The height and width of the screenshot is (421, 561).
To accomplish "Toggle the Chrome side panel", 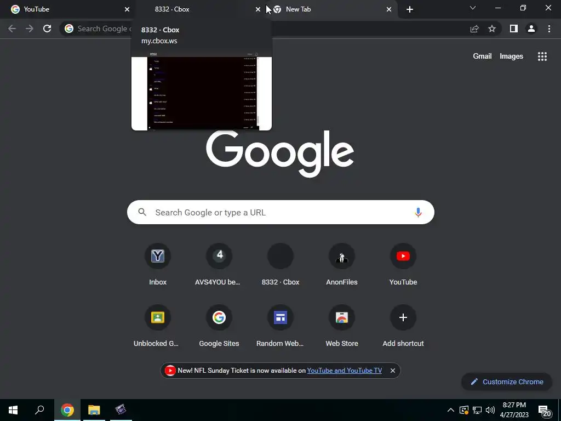I will (x=514, y=29).
